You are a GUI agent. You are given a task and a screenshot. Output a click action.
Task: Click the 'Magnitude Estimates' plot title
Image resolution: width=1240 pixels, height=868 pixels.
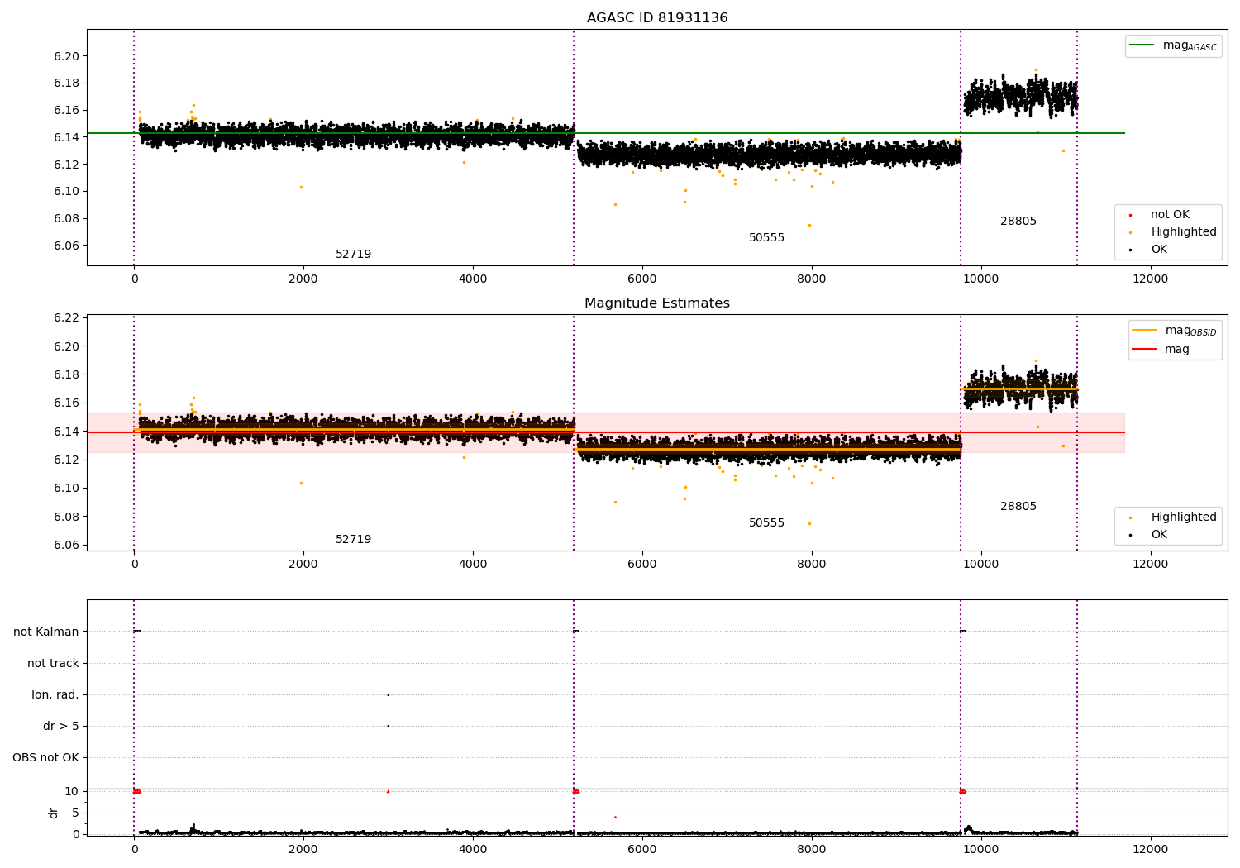pyautogui.click(x=657, y=303)
